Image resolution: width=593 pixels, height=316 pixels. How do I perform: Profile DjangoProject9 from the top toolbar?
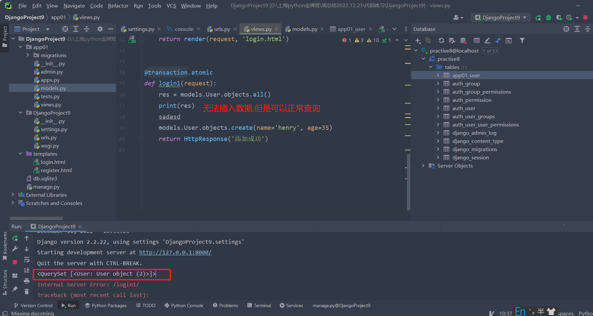tap(569, 17)
